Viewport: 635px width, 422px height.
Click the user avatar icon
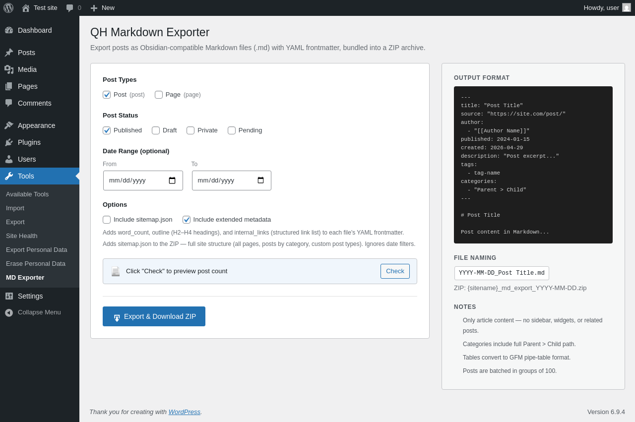pos(627,7)
